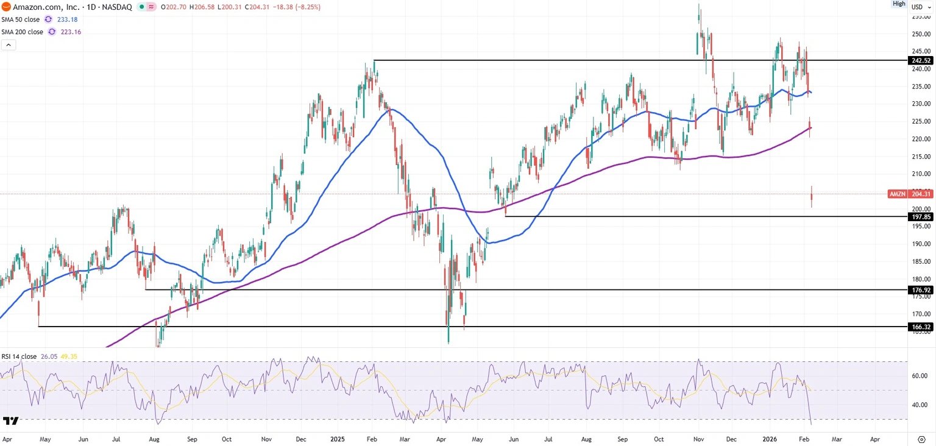Open the USD currency dropdown

[x=921, y=7]
